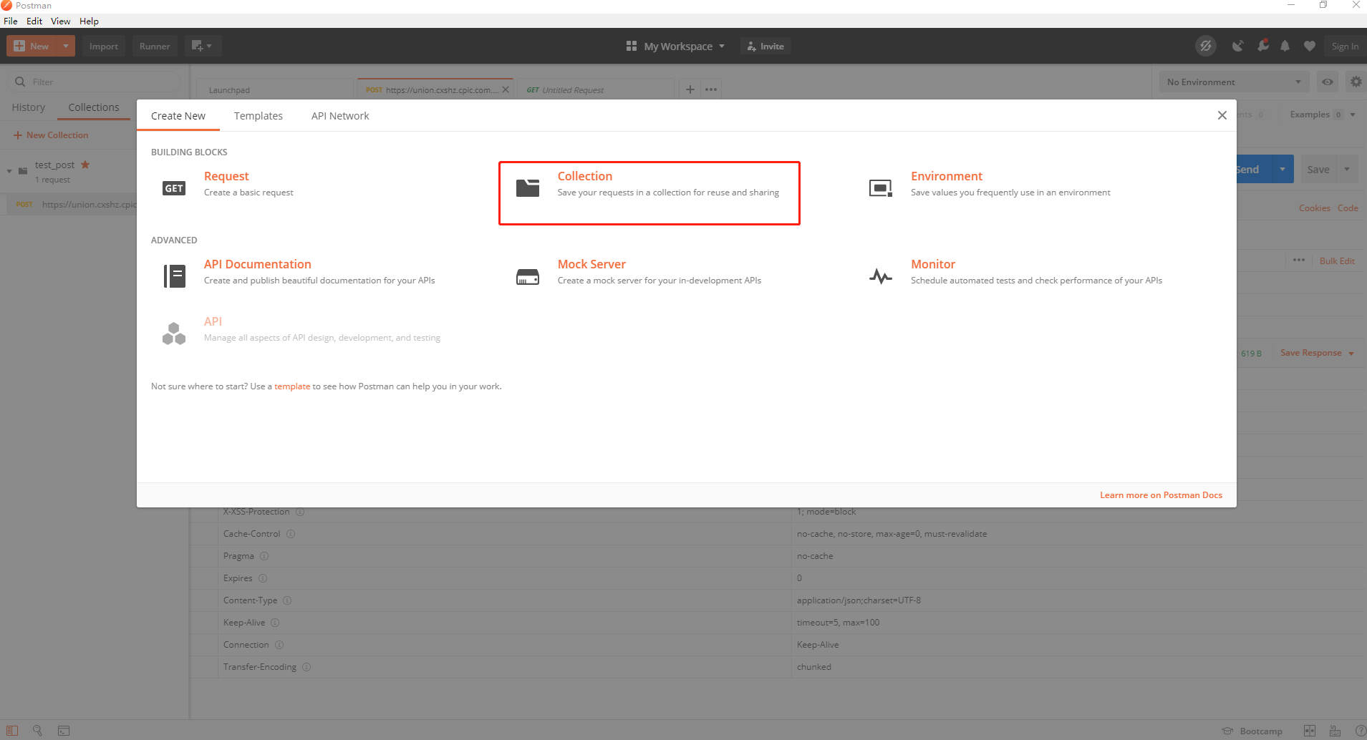This screenshot has width=1367, height=740.
Task: Click the Sign In button
Action: coord(1345,47)
